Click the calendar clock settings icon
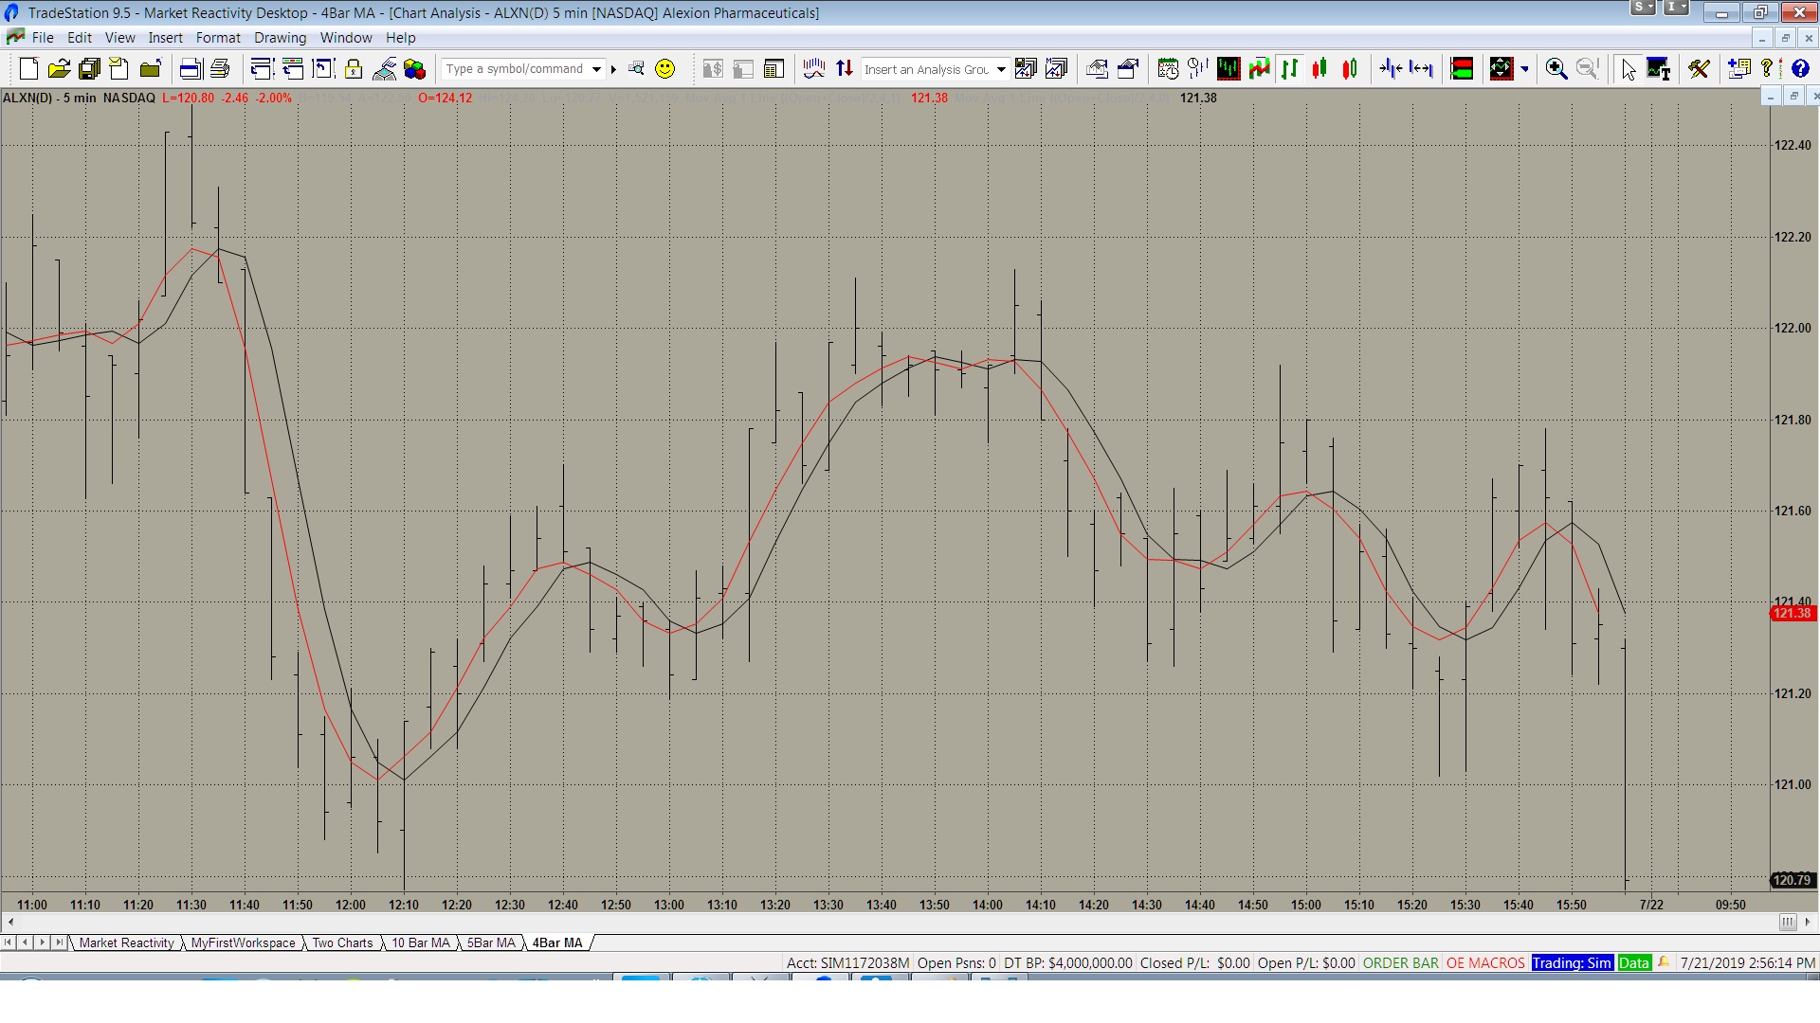1820x1023 pixels. tap(1168, 68)
